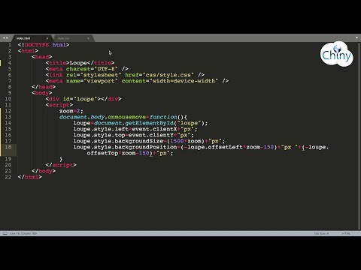Click the opening body tag on line 9

coord(42,93)
